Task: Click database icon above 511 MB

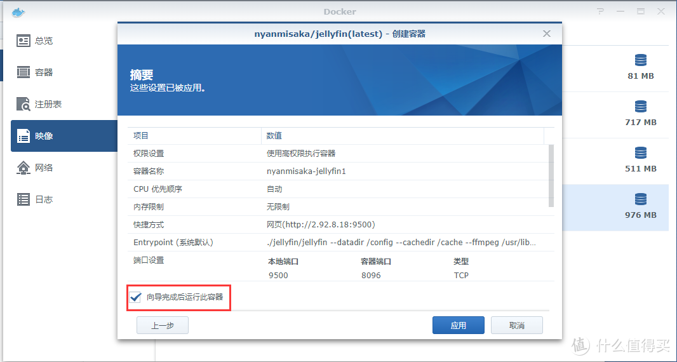Action: [x=641, y=153]
